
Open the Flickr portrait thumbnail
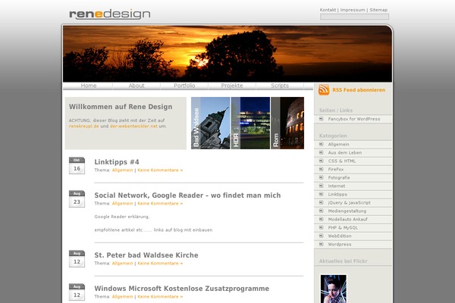[x=334, y=289]
